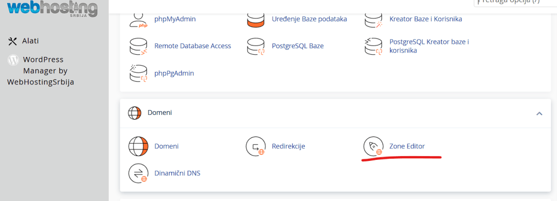Click the Alati tools icon in sidebar
557x201 pixels.
point(13,41)
